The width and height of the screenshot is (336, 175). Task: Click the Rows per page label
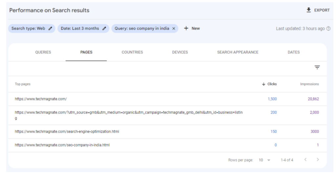pyautogui.click(x=241, y=160)
